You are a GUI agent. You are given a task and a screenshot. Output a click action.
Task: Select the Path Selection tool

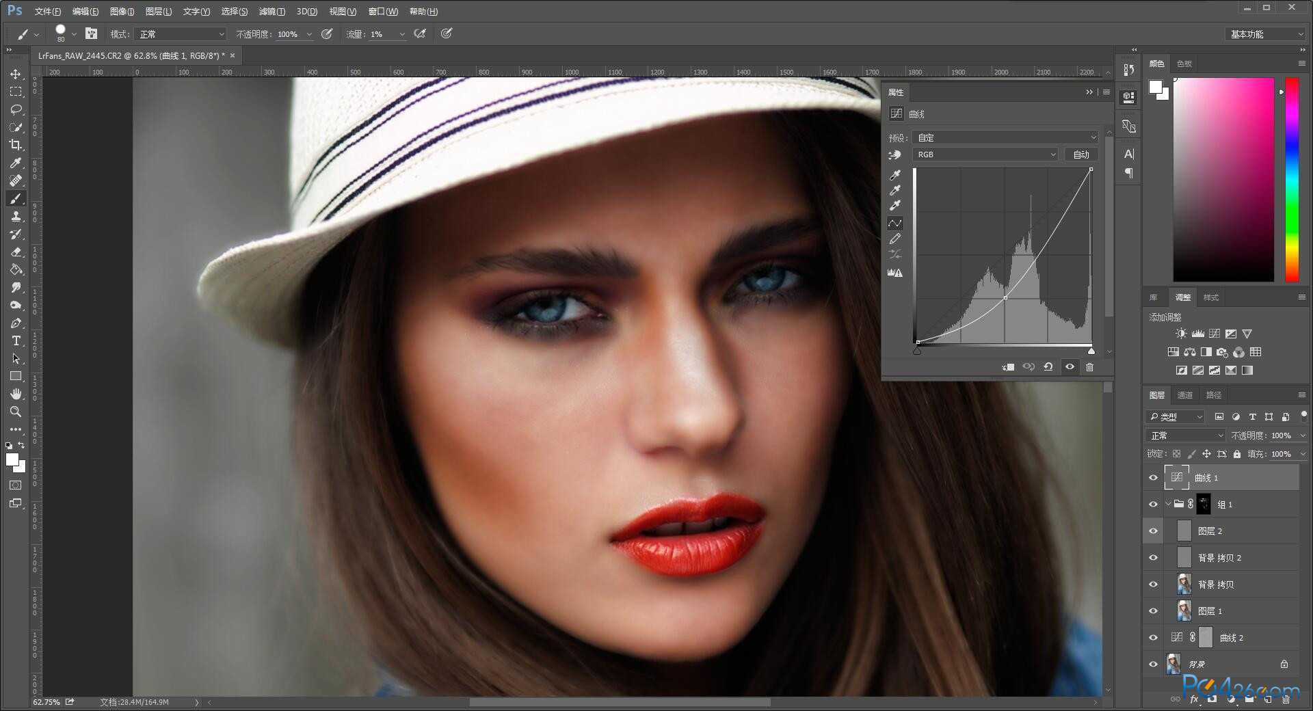click(x=16, y=358)
